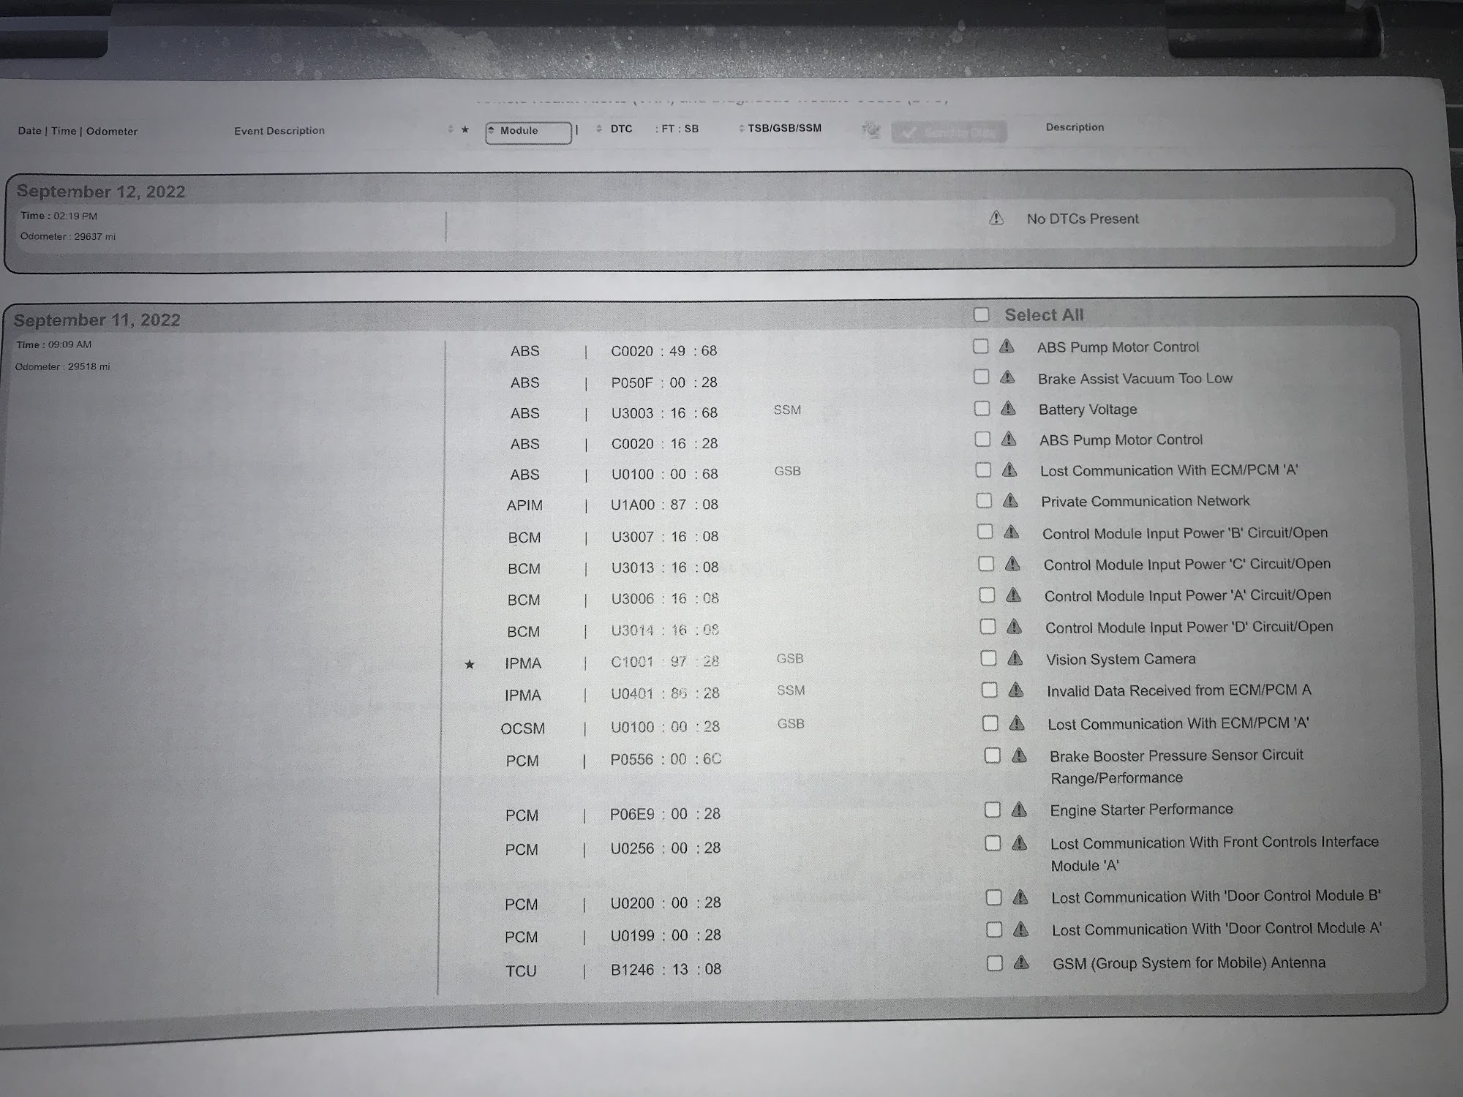Open the Module sort dropdown
Image resolution: width=1463 pixels, height=1097 pixels.
pyautogui.click(x=527, y=132)
